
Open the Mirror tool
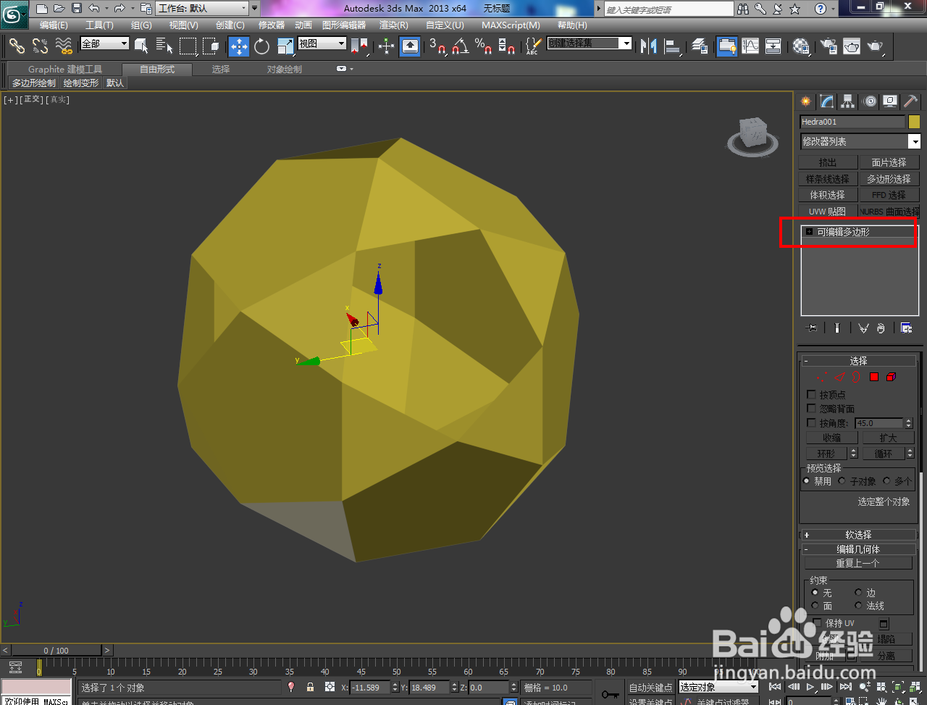coord(649,46)
